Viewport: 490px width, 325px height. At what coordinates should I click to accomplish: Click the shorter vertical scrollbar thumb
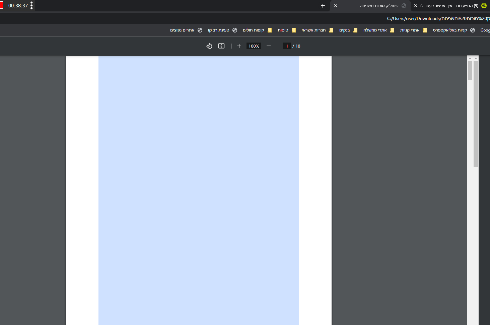click(x=470, y=70)
